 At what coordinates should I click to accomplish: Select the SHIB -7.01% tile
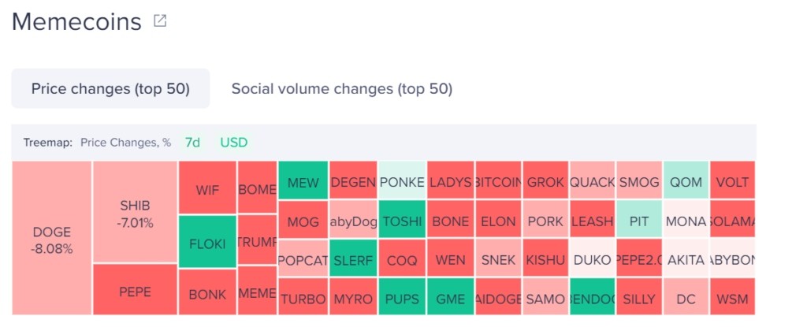pos(136,212)
